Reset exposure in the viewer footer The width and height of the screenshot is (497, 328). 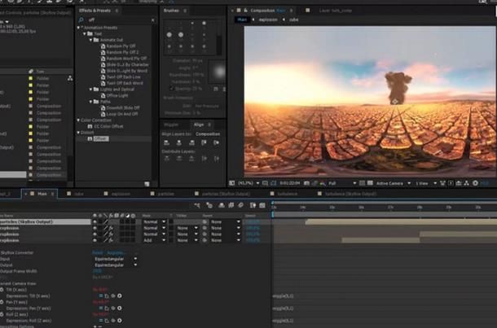click(475, 183)
